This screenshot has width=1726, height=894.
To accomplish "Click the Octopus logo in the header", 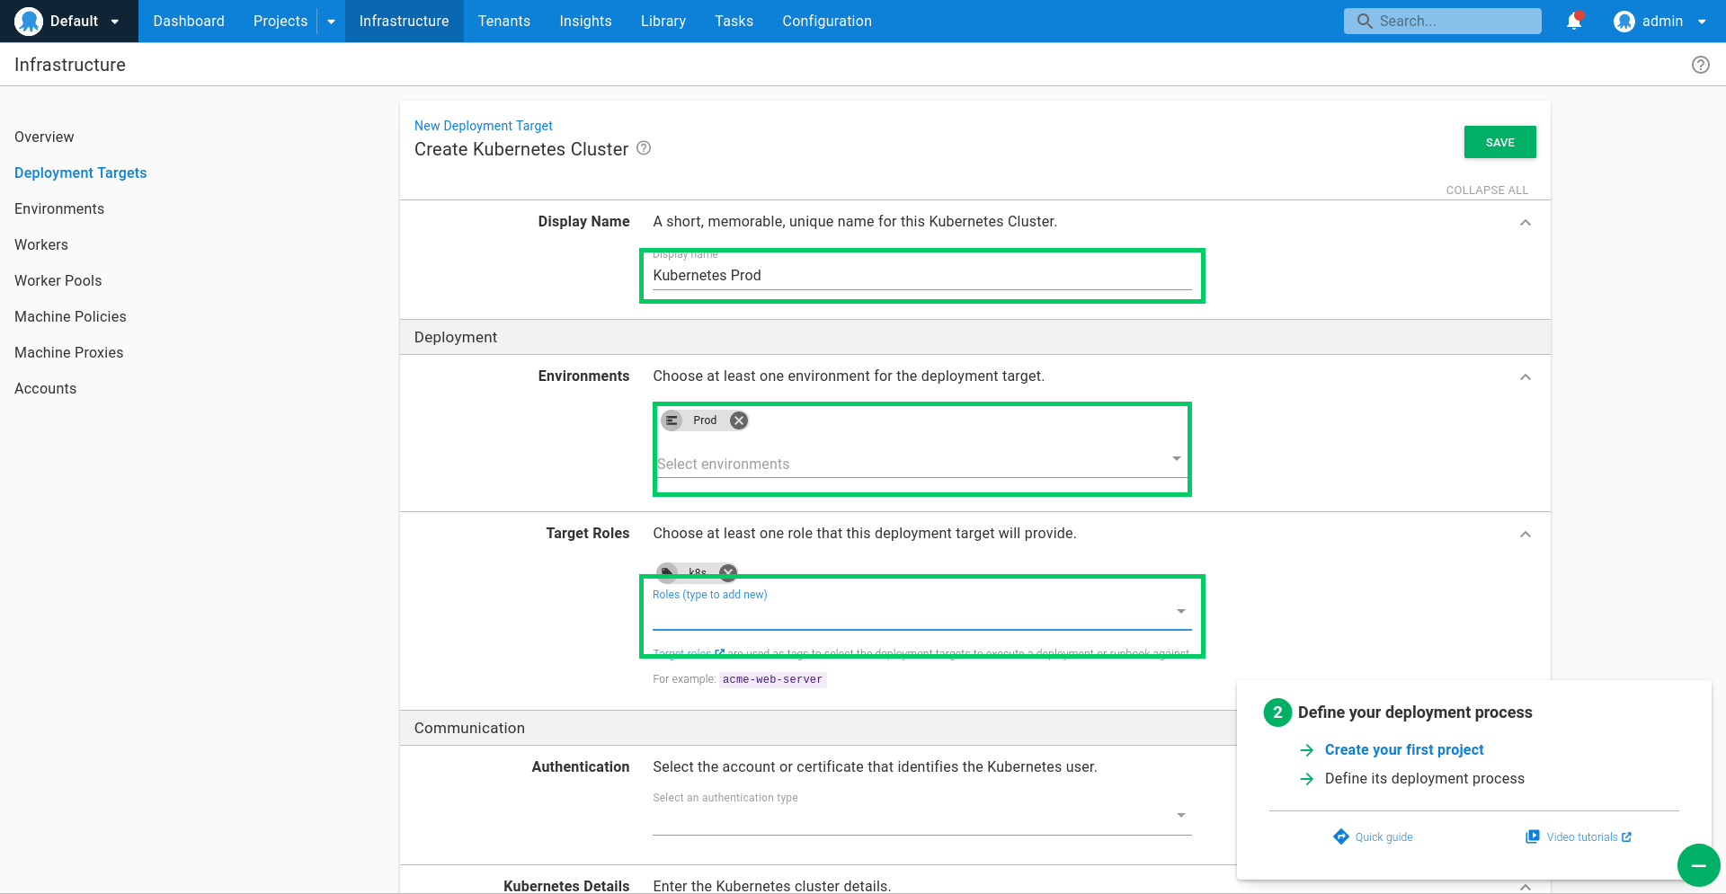I will pos(29,21).
